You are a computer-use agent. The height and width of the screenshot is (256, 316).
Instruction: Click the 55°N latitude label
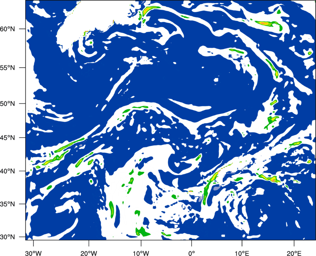pos(8,68)
